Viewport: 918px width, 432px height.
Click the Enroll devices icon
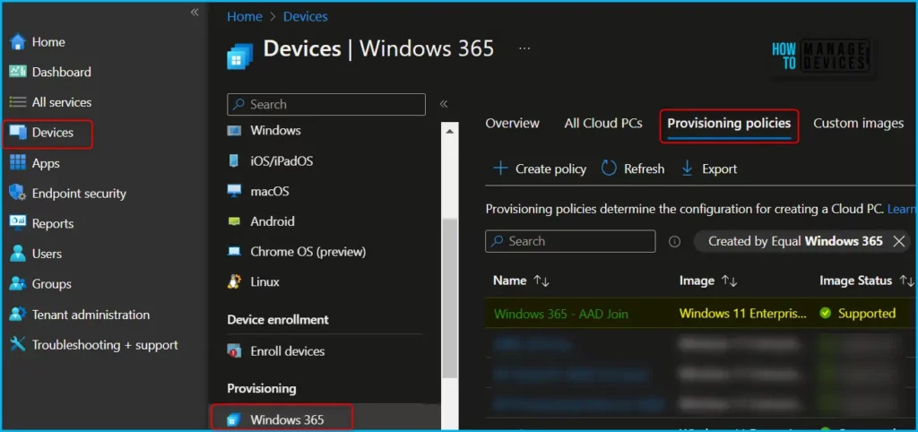[234, 351]
